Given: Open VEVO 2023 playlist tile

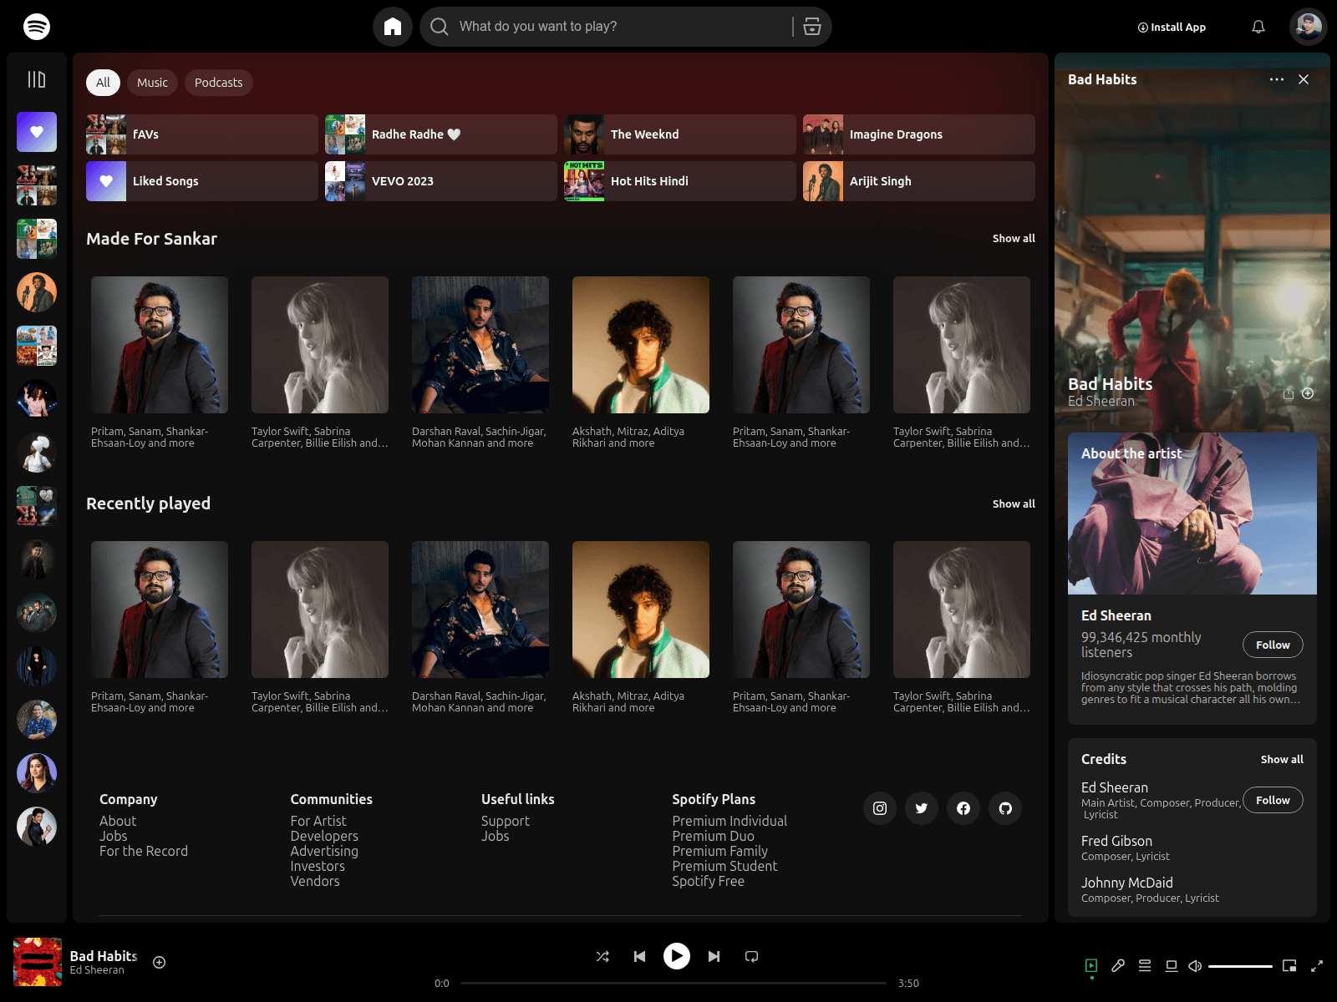Looking at the screenshot, I should click(x=441, y=181).
